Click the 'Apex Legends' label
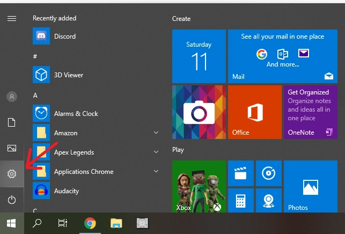345x234 pixels. (x=74, y=152)
